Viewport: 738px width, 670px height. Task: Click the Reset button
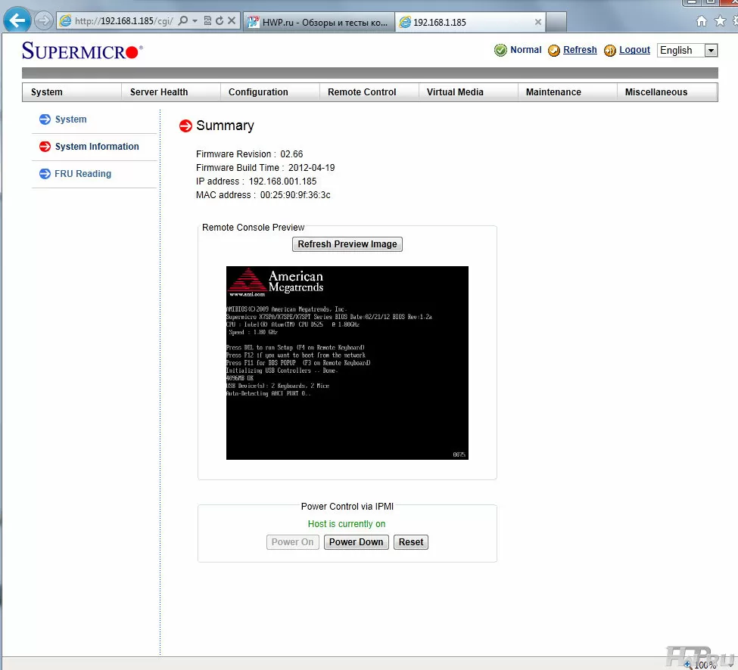(411, 542)
